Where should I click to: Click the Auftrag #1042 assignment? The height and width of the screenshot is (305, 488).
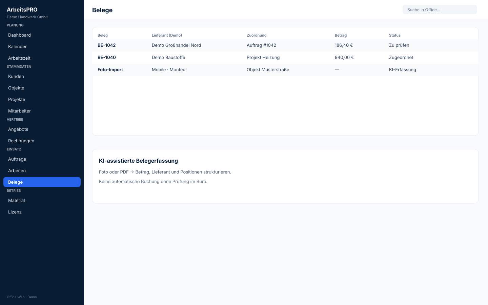point(261,45)
